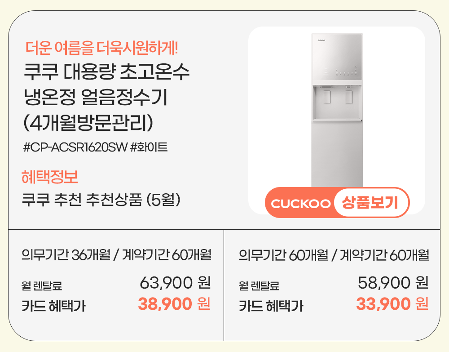The height and width of the screenshot is (352, 449).
Task: Click the 58,900 원 monthly rental fee
Action: tap(393, 283)
